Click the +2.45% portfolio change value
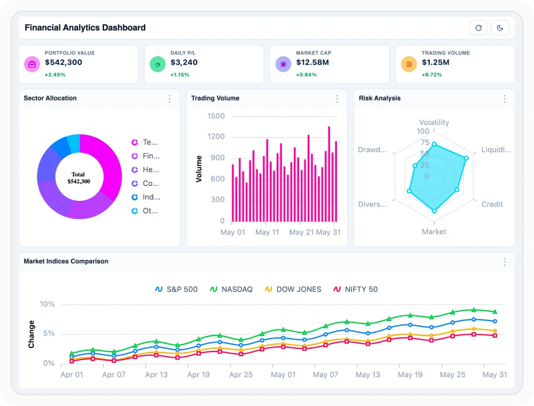The image size is (534, 406). (55, 75)
